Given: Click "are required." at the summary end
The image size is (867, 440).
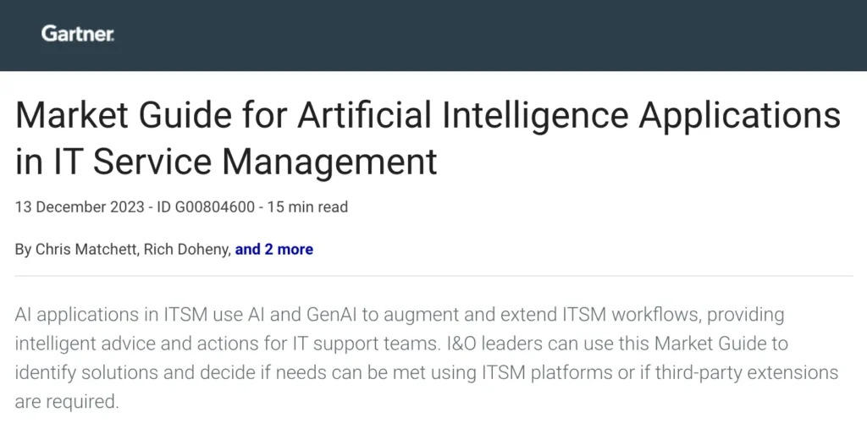Looking at the screenshot, I should click(67, 402).
